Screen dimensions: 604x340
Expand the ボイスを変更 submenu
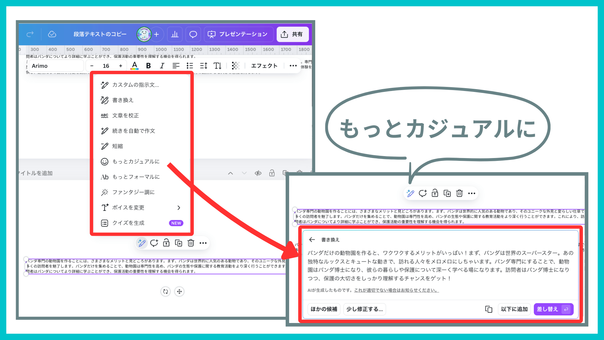[x=142, y=207]
